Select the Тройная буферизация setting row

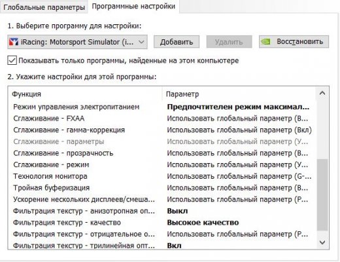point(162,188)
